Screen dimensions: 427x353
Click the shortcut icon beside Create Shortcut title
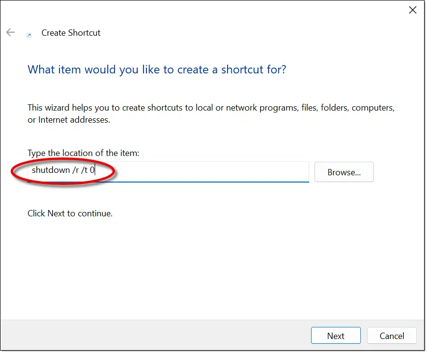point(29,35)
